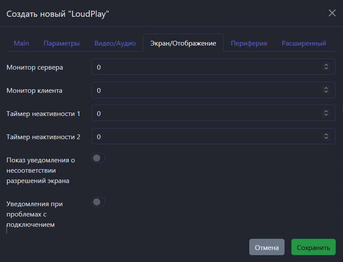Click the Монитор сервера stepper arrows

coord(326,67)
